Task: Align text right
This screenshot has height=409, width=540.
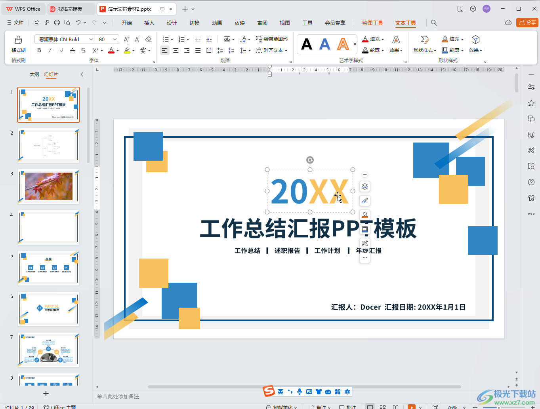Action: [187, 50]
